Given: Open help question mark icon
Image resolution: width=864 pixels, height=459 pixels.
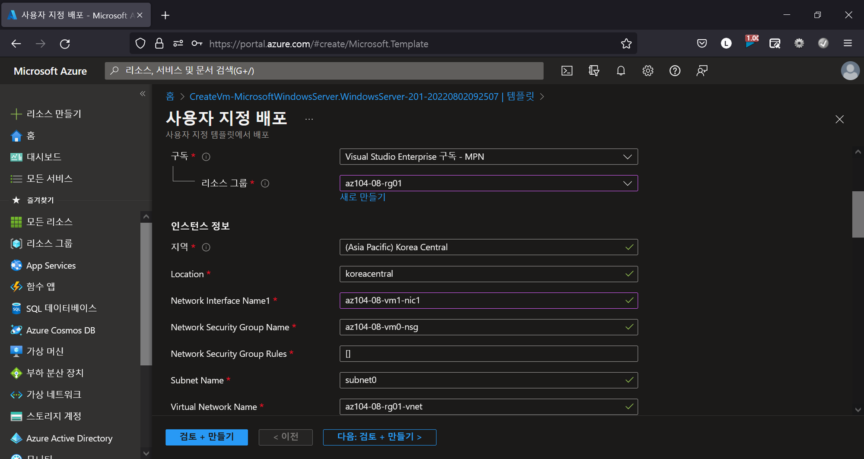Looking at the screenshot, I should click(x=675, y=71).
